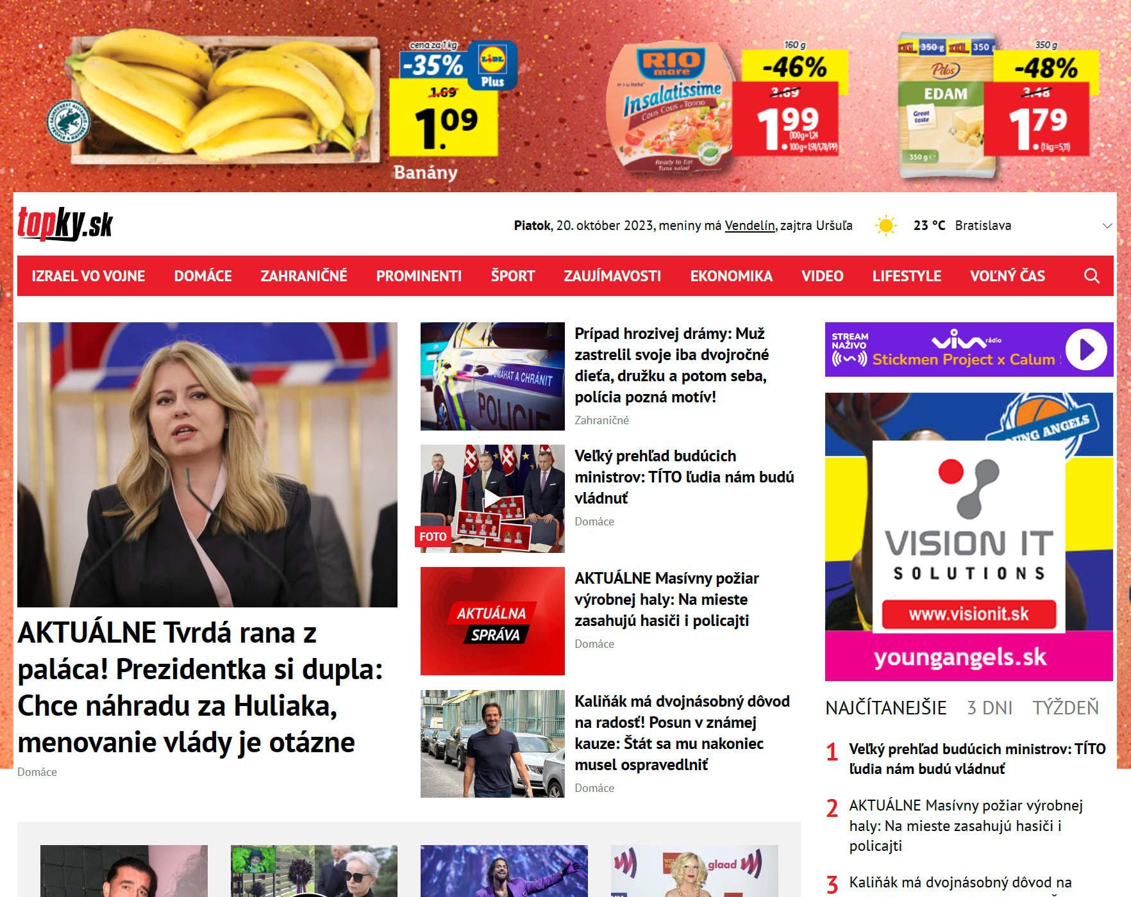Play the Vin rádio live stream
1131x897 pixels.
(x=1085, y=350)
